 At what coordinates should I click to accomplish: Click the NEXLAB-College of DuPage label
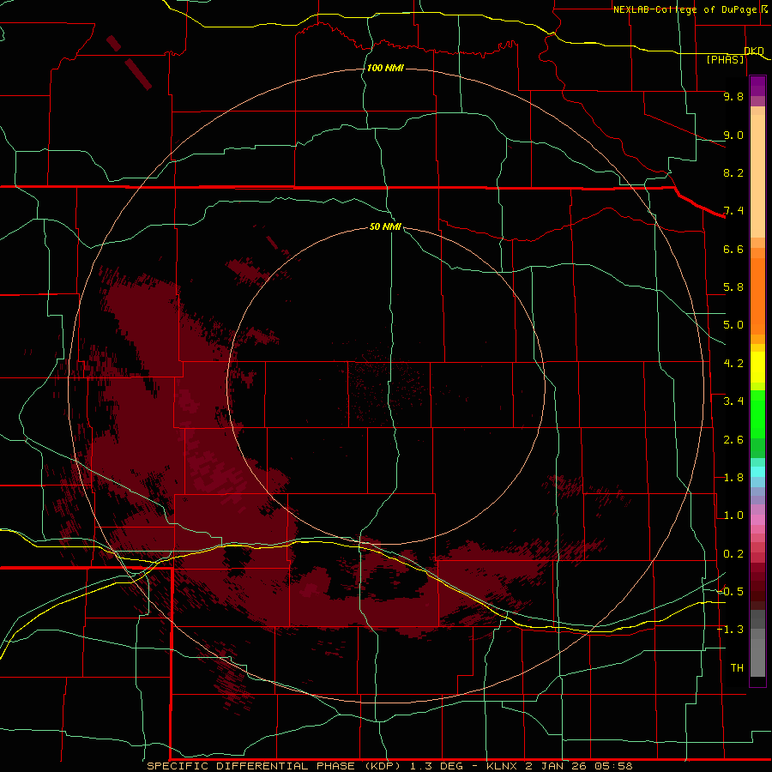[x=685, y=9]
